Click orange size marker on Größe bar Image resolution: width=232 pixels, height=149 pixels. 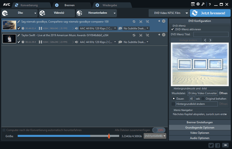point(109,136)
